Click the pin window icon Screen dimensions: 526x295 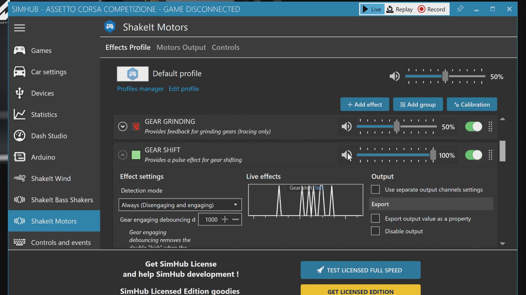[x=460, y=9]
